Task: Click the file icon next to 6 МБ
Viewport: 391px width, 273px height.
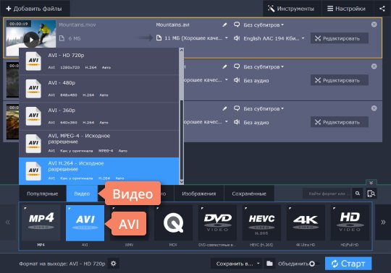Action: tap(62, 38)
